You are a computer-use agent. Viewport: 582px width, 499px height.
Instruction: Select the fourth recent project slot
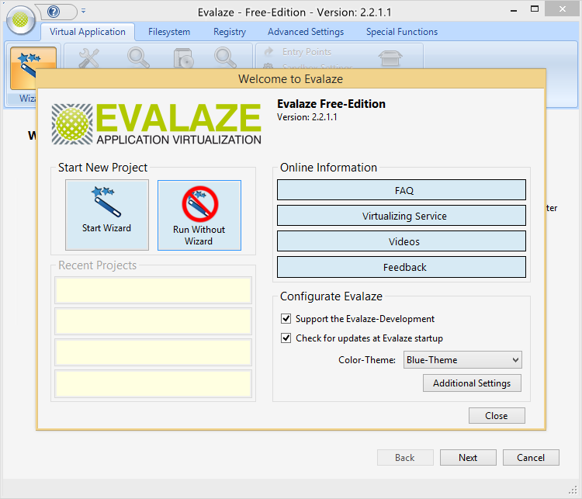154,383
